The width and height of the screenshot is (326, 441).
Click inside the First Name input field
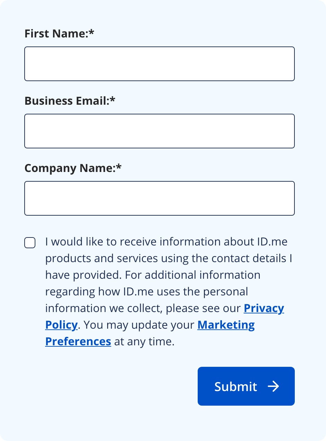tap(159, 64)
